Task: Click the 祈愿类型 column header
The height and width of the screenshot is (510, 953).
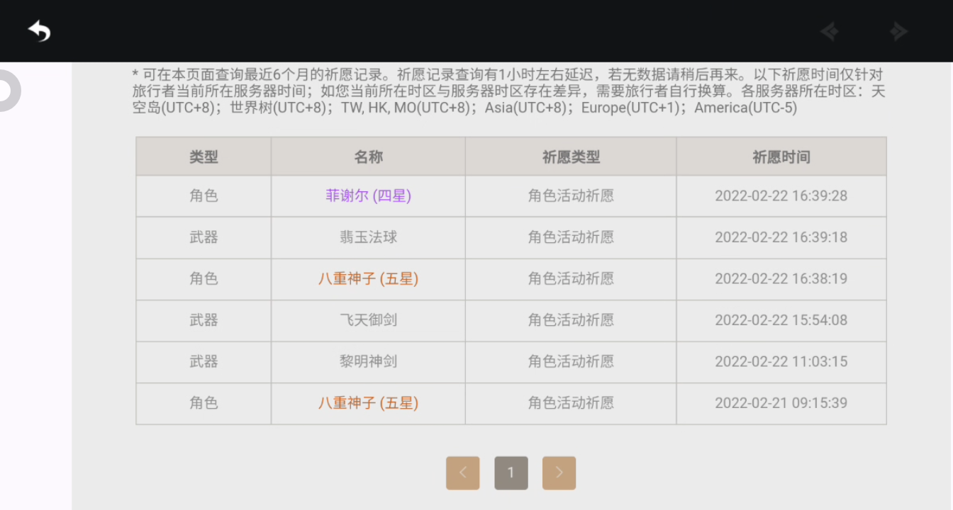Action: click(x=571, y=157)
